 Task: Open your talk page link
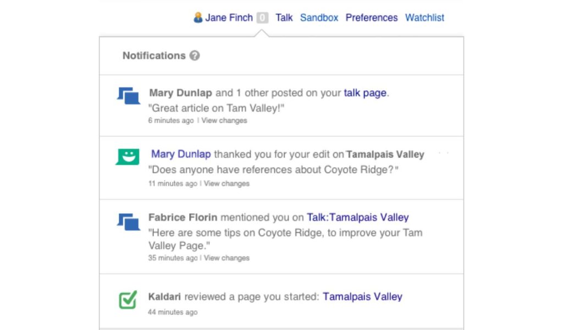click(x=364, y=92)
